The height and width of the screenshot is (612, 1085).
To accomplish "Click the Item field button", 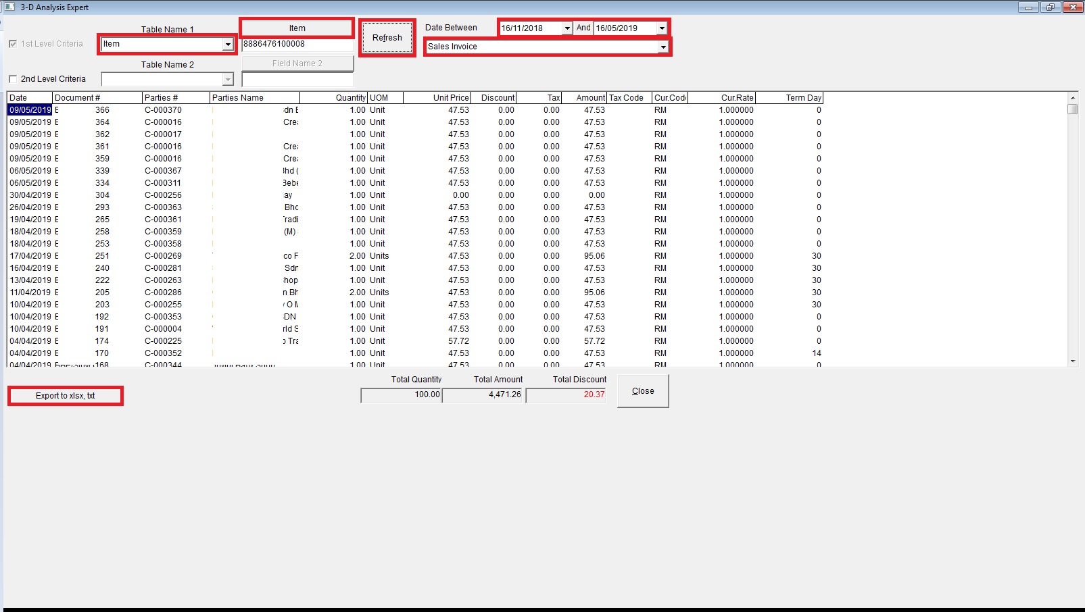I will pyautogui.click(x=297, y=28).
